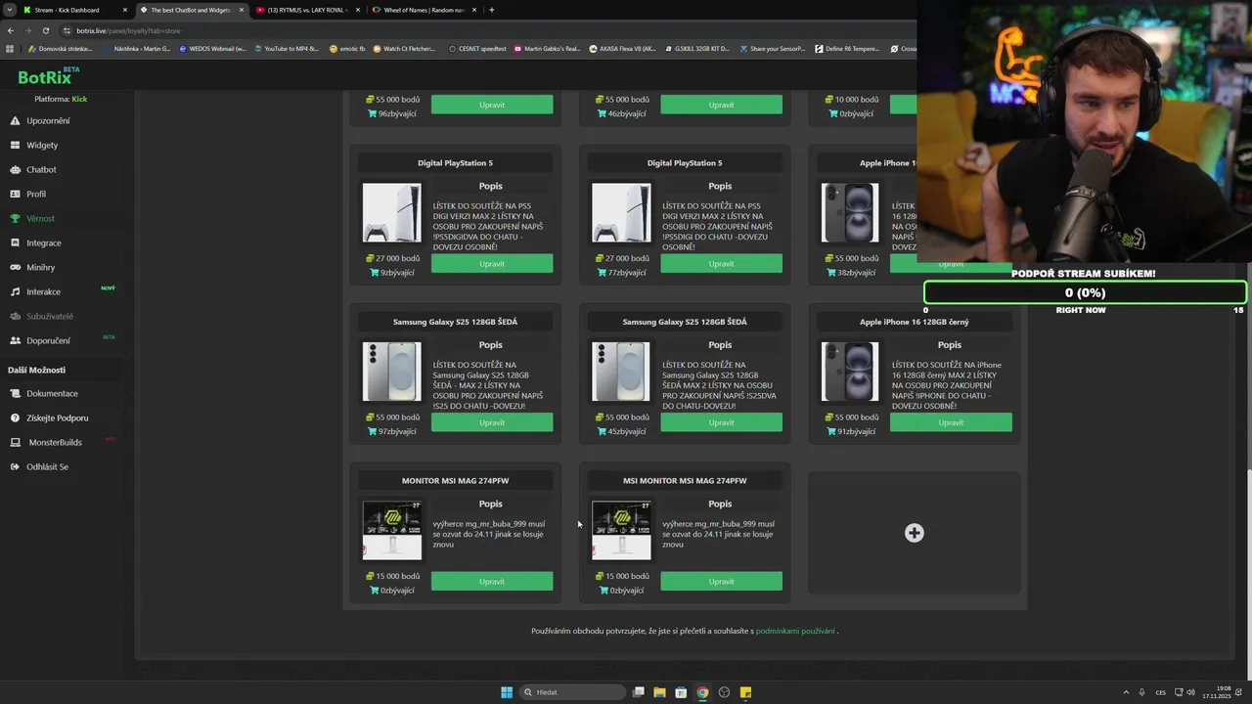The height and width of the screenshot is (704, 1252).
Task: Click the taskbar microphone tray icon
Action: pyautogui.click(x=1141, y=692)
